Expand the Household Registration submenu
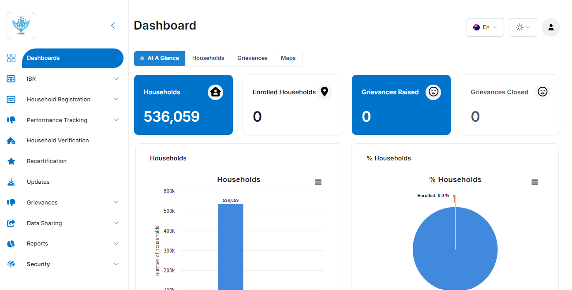This screenshot has width=572, height=290. [116, 100]
